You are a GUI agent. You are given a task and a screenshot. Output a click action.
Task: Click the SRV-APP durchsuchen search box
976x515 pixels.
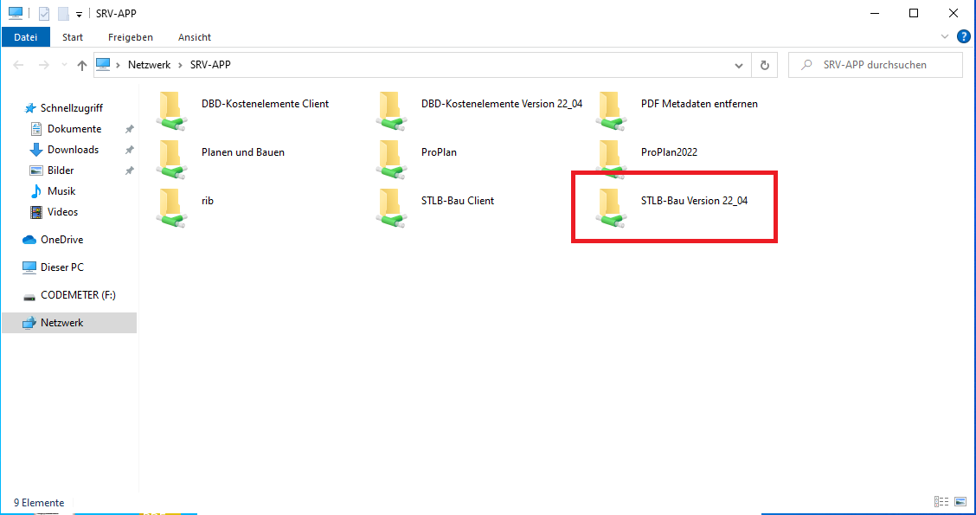tap(884, 65)
